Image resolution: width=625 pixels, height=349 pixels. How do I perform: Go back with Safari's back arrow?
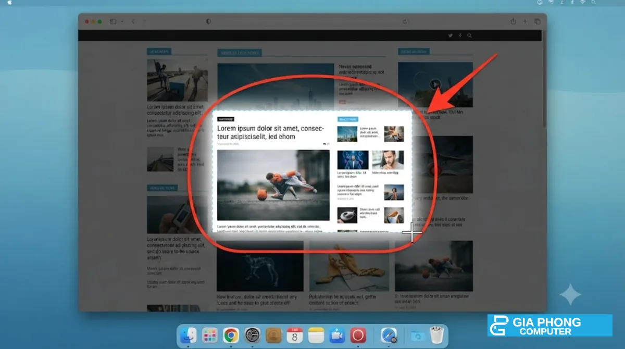(133, 21)
